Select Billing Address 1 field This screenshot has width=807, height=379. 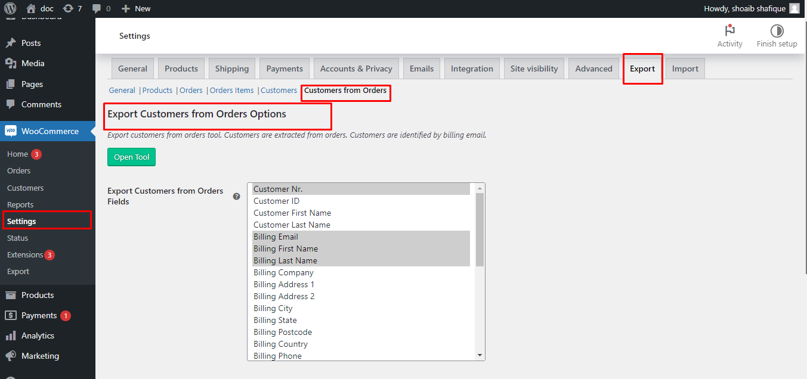(x=361, y=284)
